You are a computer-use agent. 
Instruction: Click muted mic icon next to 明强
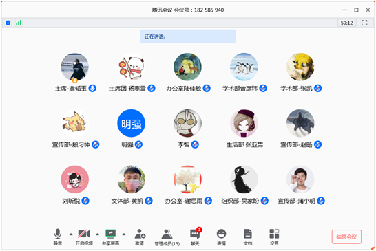click(x=138, y=144)
